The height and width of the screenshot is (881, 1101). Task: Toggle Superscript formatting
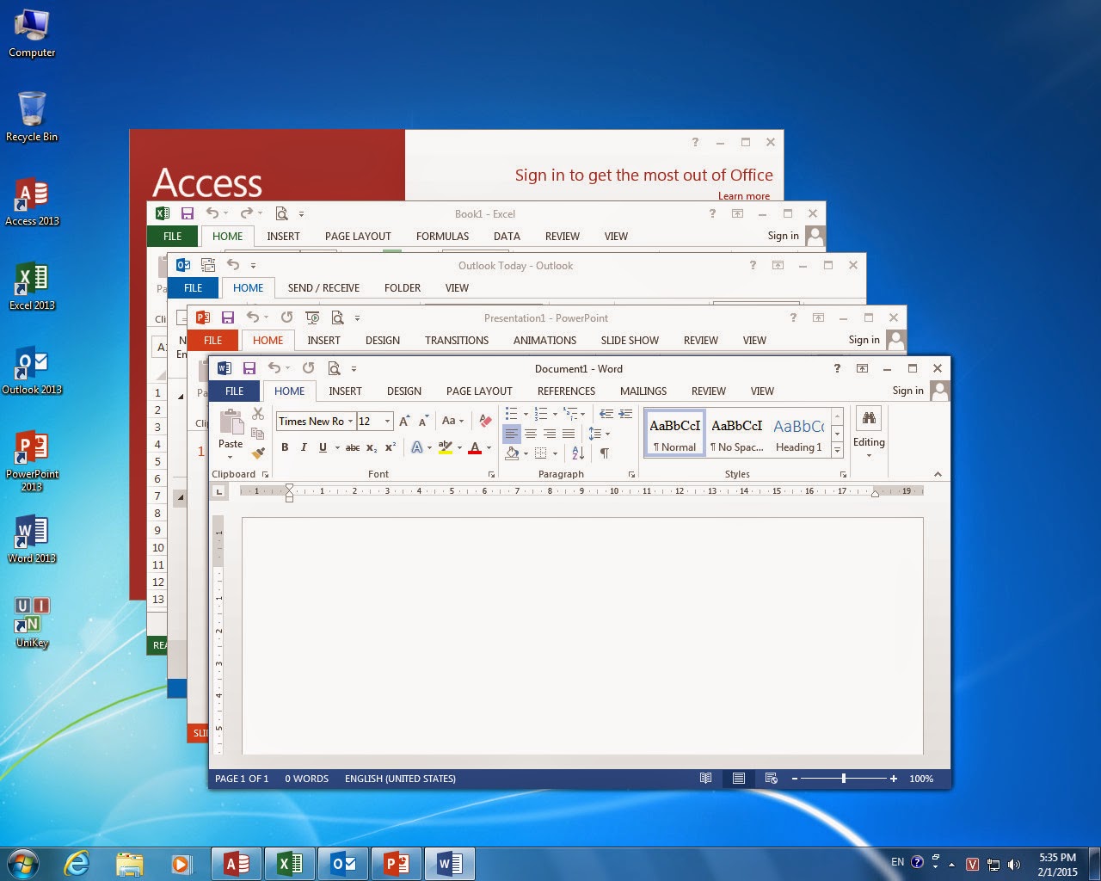coord(391,447)
